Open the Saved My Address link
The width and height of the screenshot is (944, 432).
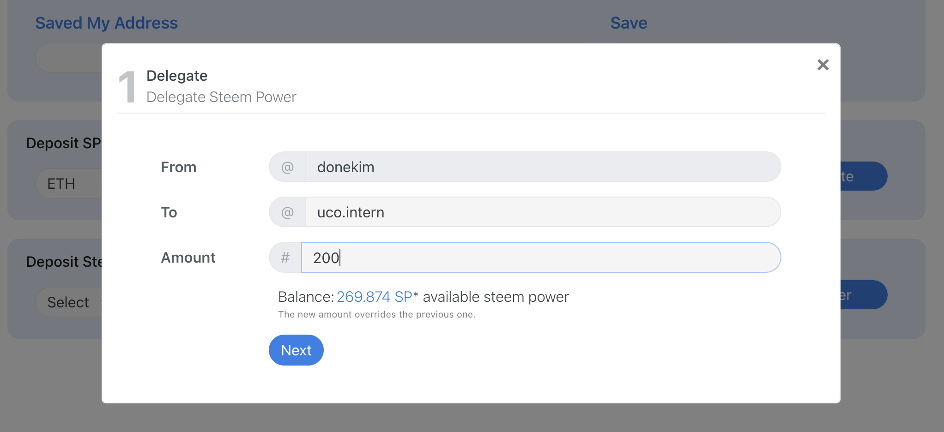(x=106, y=23)
